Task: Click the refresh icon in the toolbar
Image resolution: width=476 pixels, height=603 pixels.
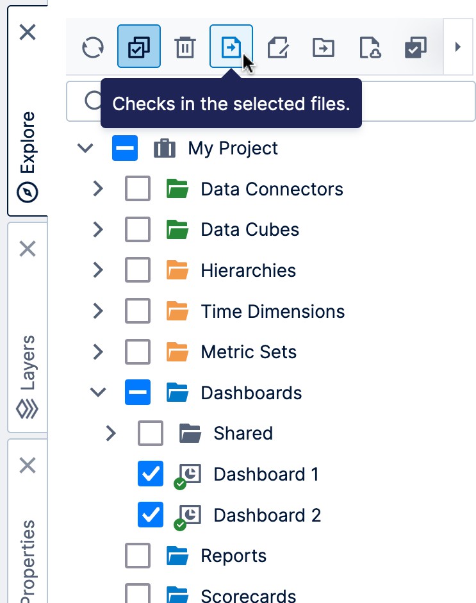Action: click(92, 46)
